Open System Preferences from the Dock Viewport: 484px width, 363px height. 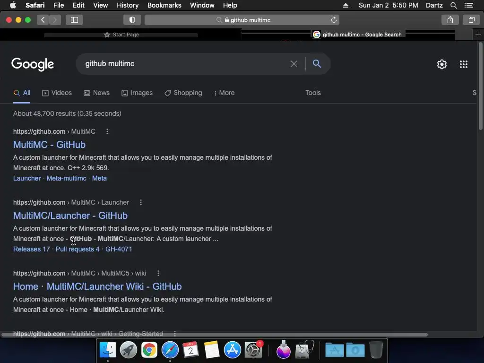point(253,350)
